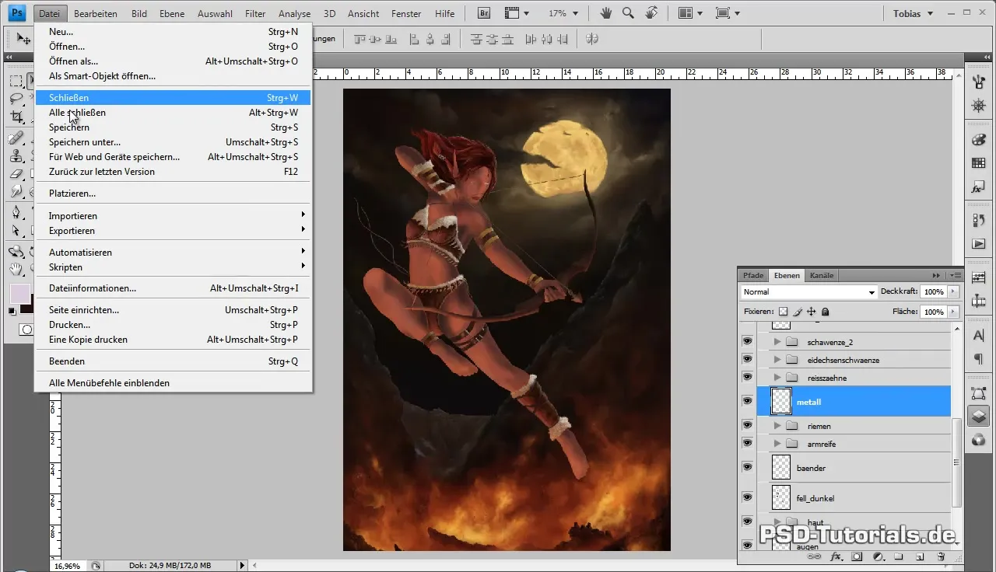Click Hand tool icon in application bar
Viewport: 996px width, 572px height.
tap(607, 13)
